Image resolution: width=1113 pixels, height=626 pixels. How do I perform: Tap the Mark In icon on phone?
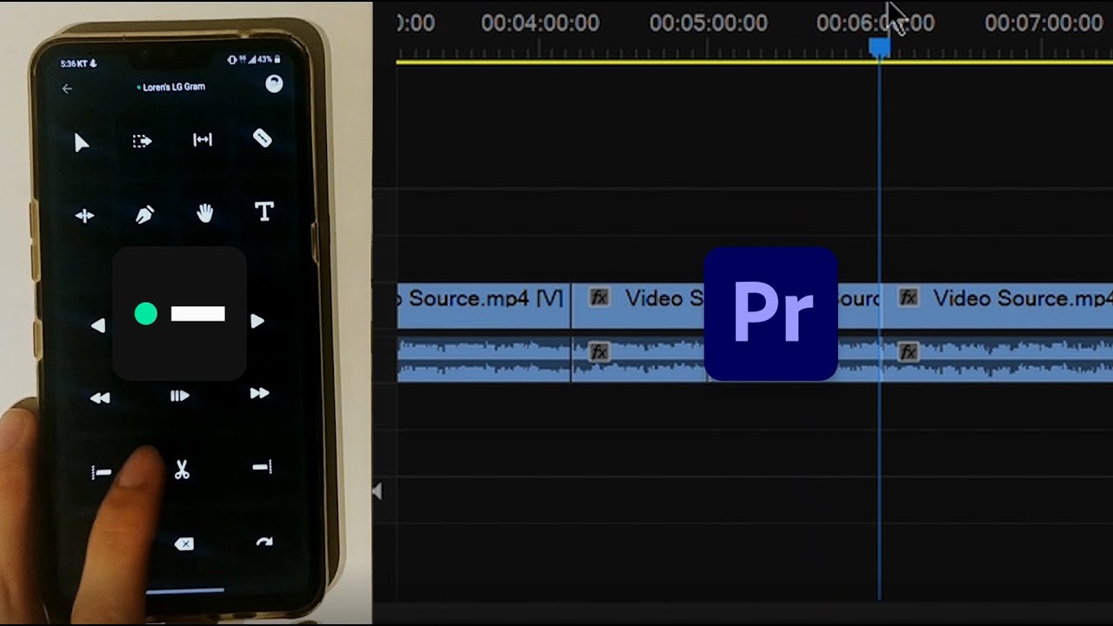(x=101, y=472)
